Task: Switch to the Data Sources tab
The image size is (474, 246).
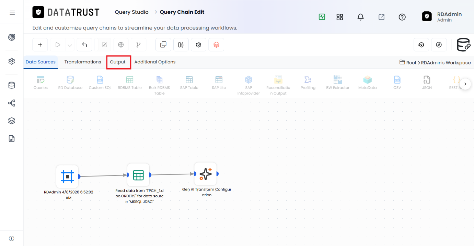Action: click(41, 62)
